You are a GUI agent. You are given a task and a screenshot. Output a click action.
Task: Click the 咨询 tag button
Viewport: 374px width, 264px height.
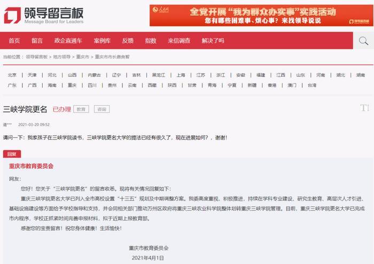[101, 109]
